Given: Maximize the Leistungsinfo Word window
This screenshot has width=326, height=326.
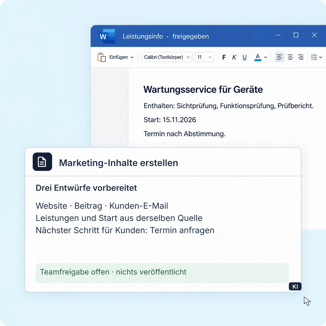Looking at the screenshot, I should (x=296, y=35).
